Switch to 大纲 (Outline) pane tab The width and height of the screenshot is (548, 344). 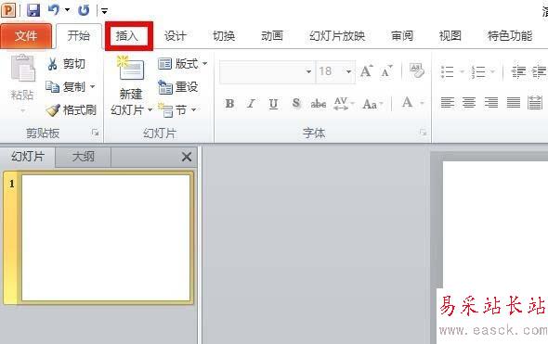[84, 157]
